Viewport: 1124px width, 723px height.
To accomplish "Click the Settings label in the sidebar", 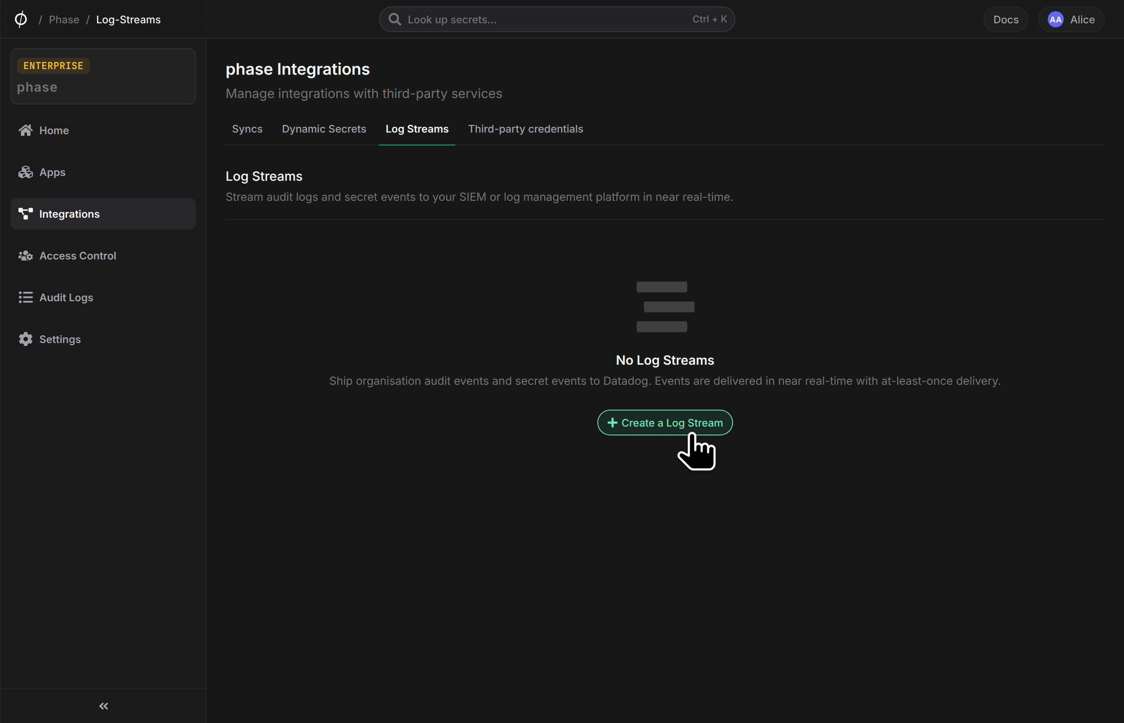I will pyautogui.click(x=60, y=339).
